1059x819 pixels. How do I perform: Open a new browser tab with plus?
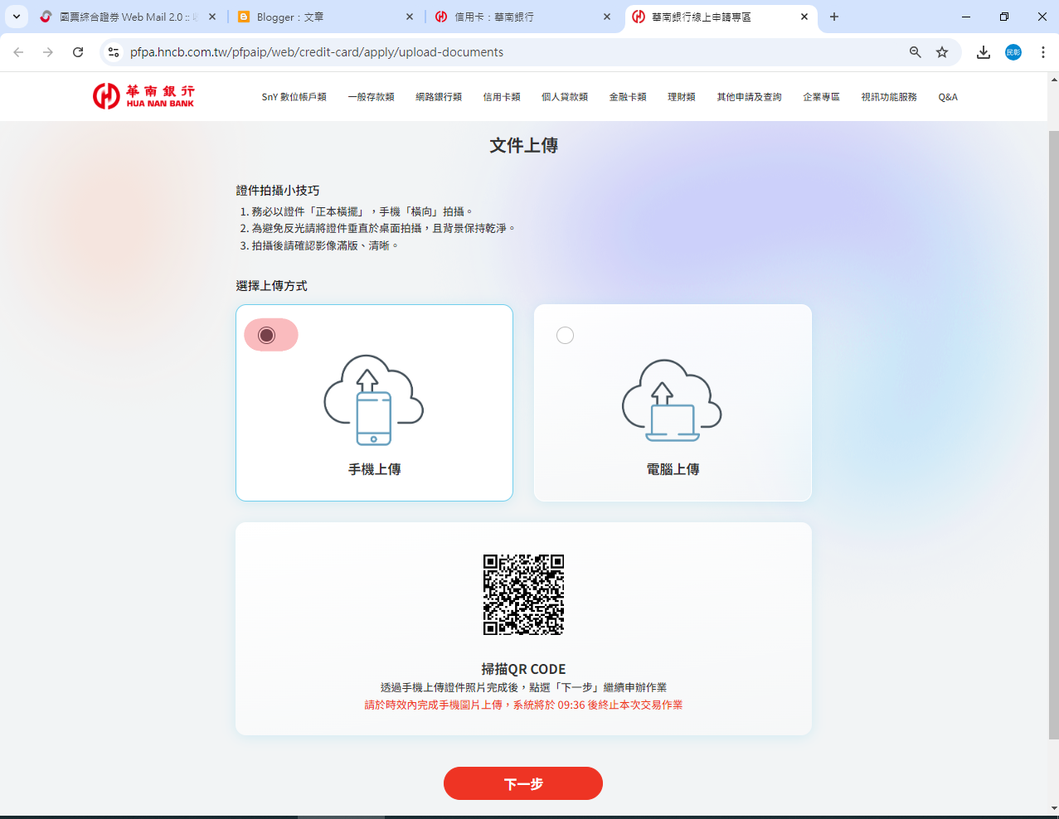[x=834, y=17]
